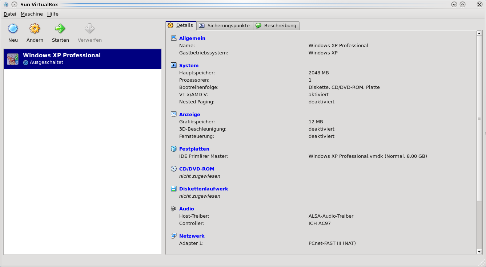Click the Allgemein section icon
486x267 pixels.
pyautogui.click(x=174, y=38)
